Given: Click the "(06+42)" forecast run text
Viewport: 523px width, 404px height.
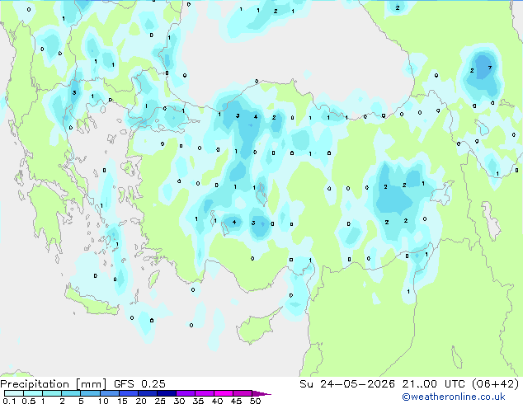Looking at the screenshot, I should tap(496, 384).
